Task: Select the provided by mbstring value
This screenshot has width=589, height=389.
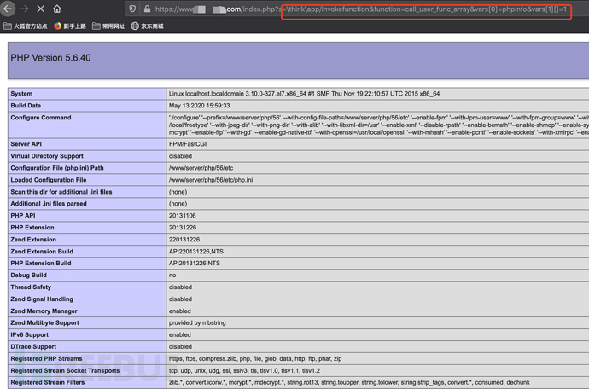Action: pos(197,323)
